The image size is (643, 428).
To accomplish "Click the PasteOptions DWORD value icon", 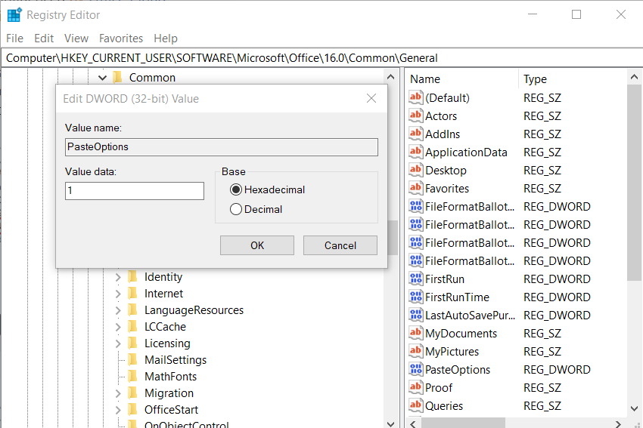I will 415,369.
